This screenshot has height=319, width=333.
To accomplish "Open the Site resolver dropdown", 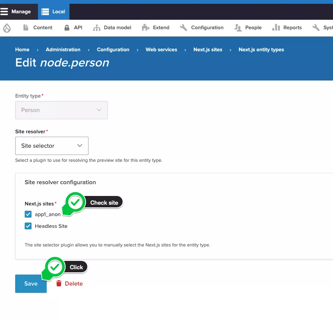I will pyautogui.click(x=52, y=146).
